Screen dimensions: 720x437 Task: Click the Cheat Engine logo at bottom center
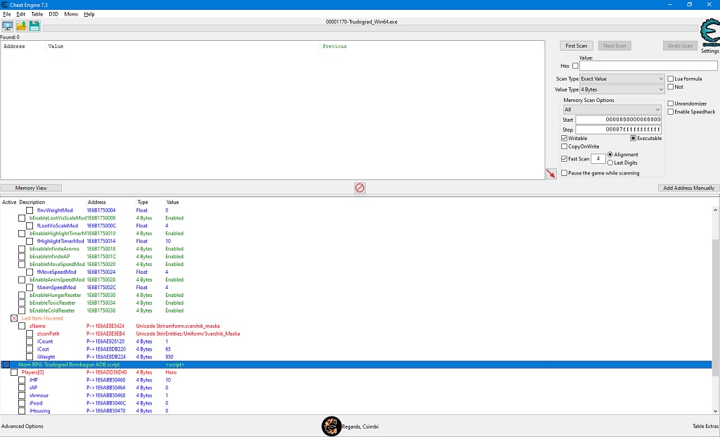point(331,426)
